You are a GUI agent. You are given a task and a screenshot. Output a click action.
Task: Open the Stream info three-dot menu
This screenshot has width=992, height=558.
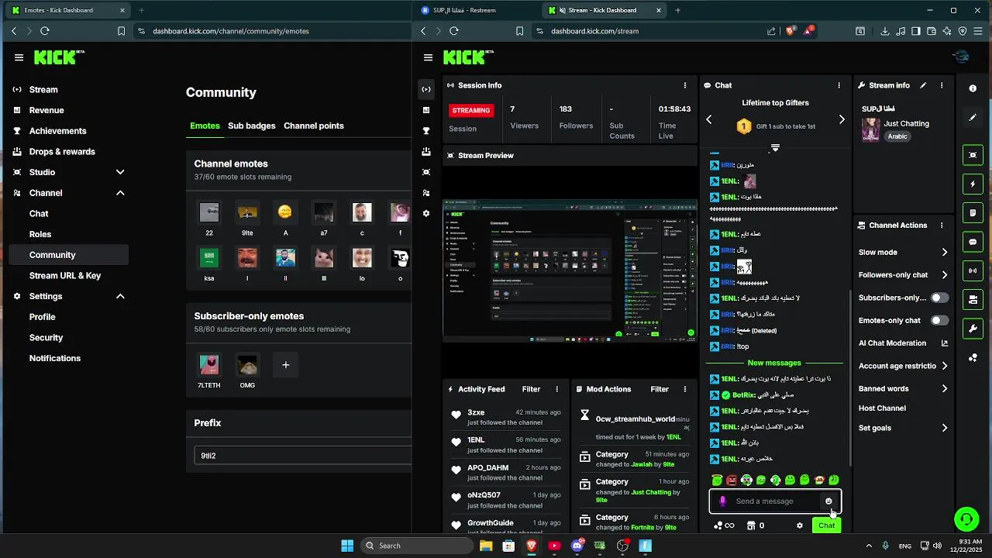pos(942,85)
